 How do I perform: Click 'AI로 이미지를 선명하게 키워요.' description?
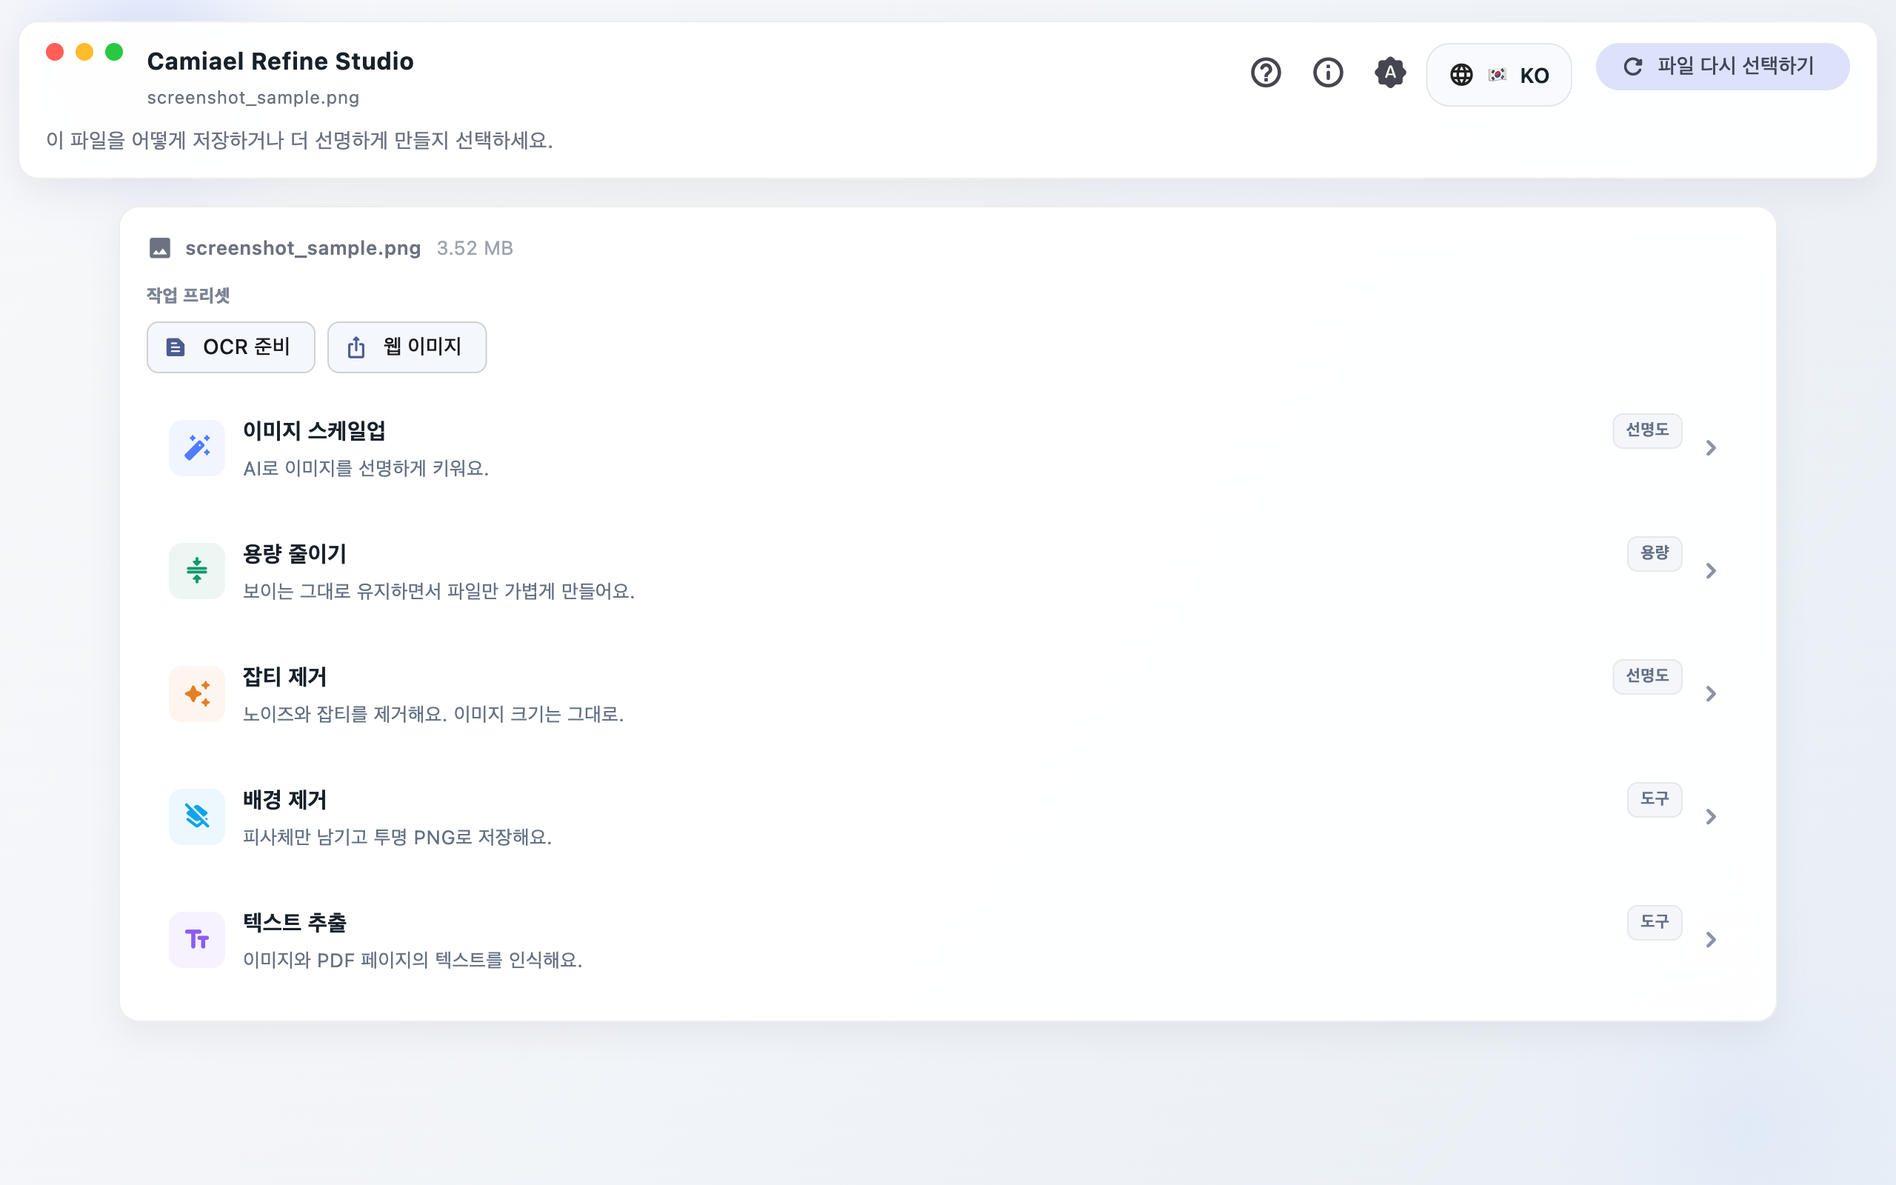[x=366, y=469]
